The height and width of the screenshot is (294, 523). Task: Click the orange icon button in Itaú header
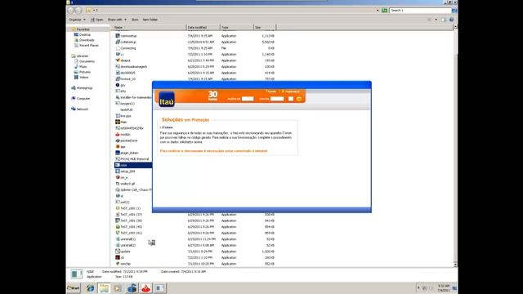[x=299, y=99]
